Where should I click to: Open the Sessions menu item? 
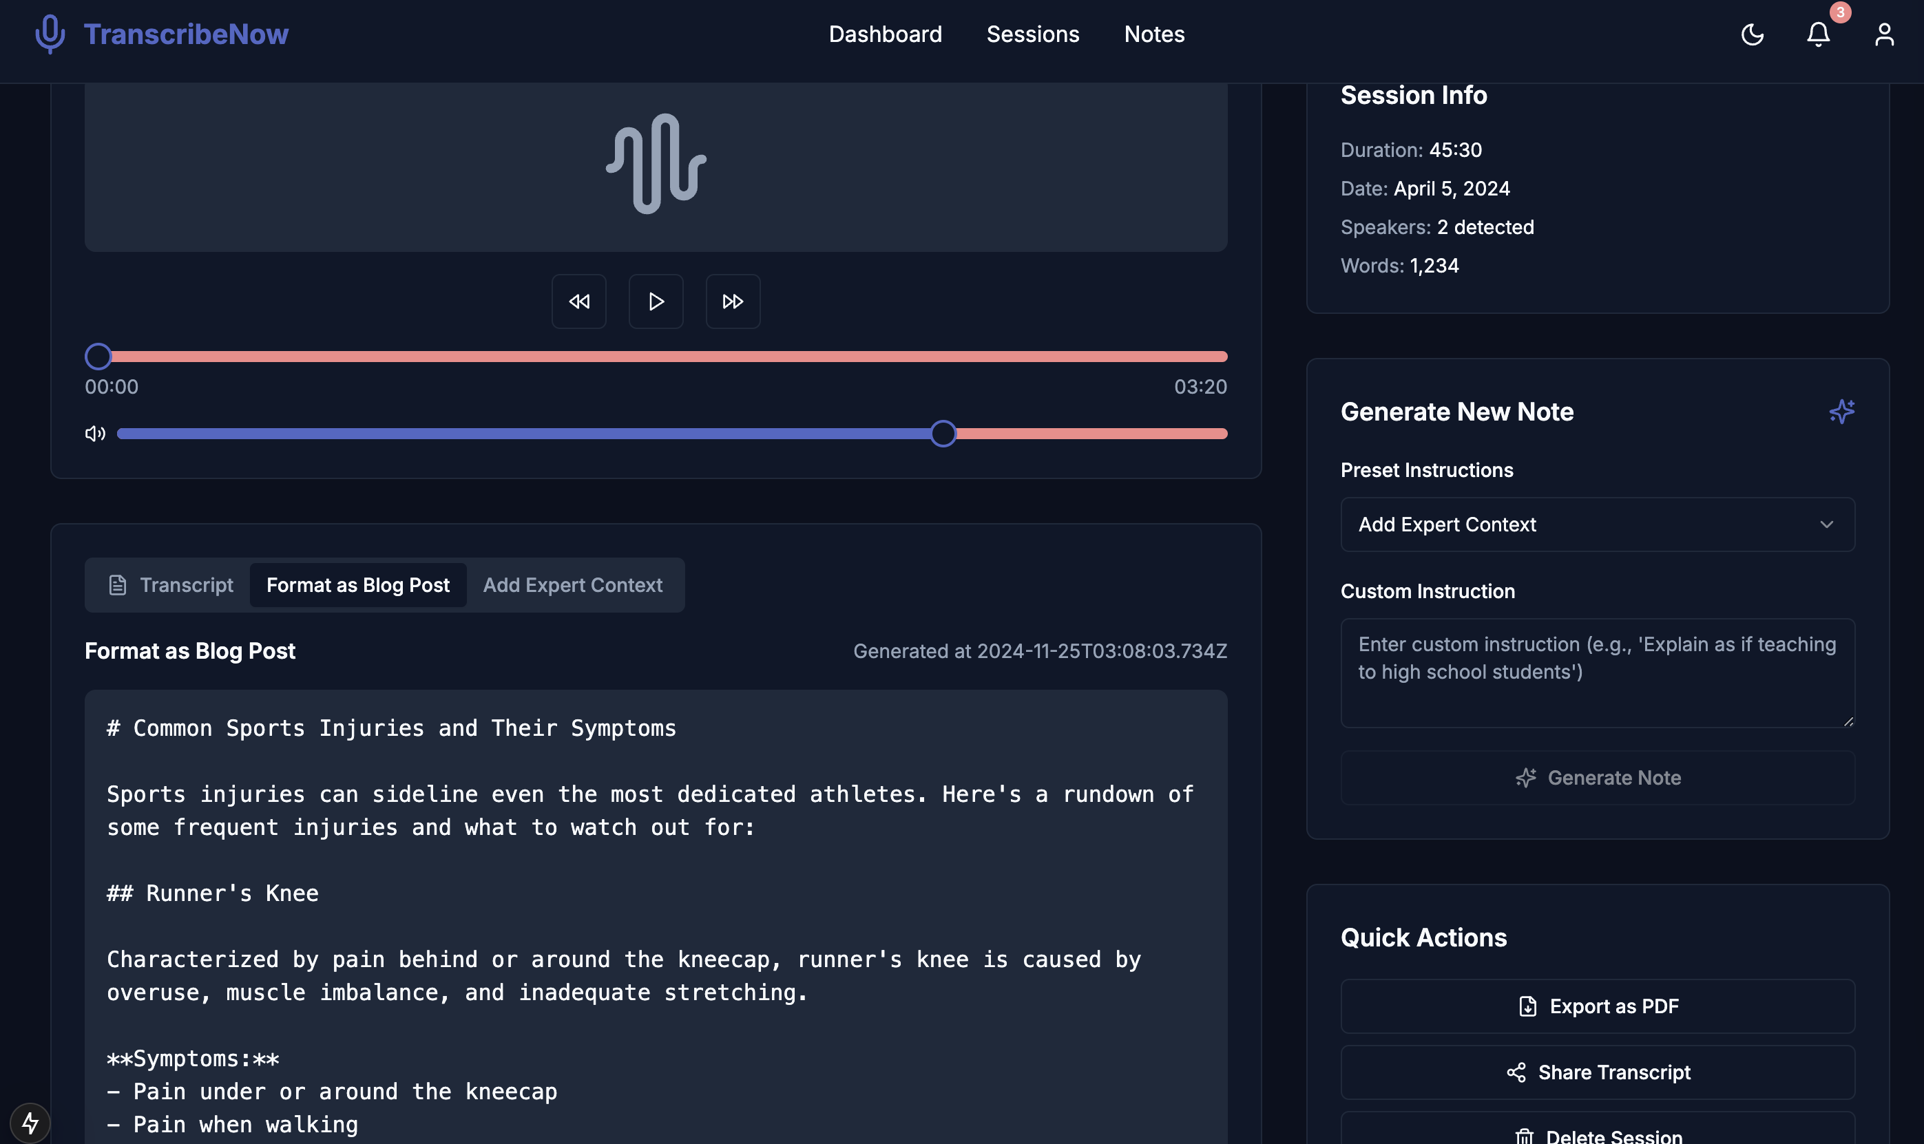[1032, 34]
